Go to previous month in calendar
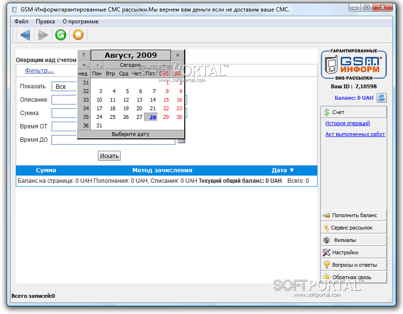This screenshot has height=314, width=403. point(98,65)
